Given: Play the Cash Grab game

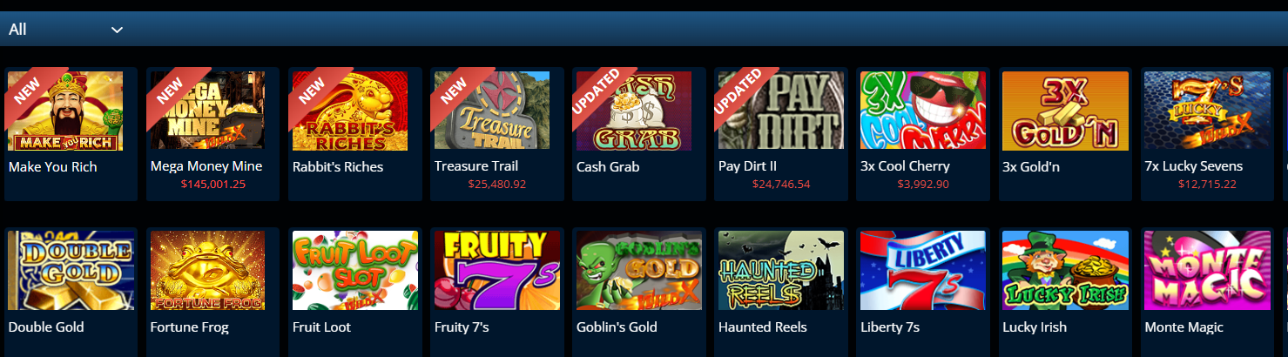Looking at the screenshot, I should (x=634, y=111).
